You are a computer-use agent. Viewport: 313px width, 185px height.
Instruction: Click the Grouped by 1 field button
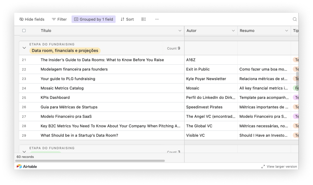coord(93,19)
